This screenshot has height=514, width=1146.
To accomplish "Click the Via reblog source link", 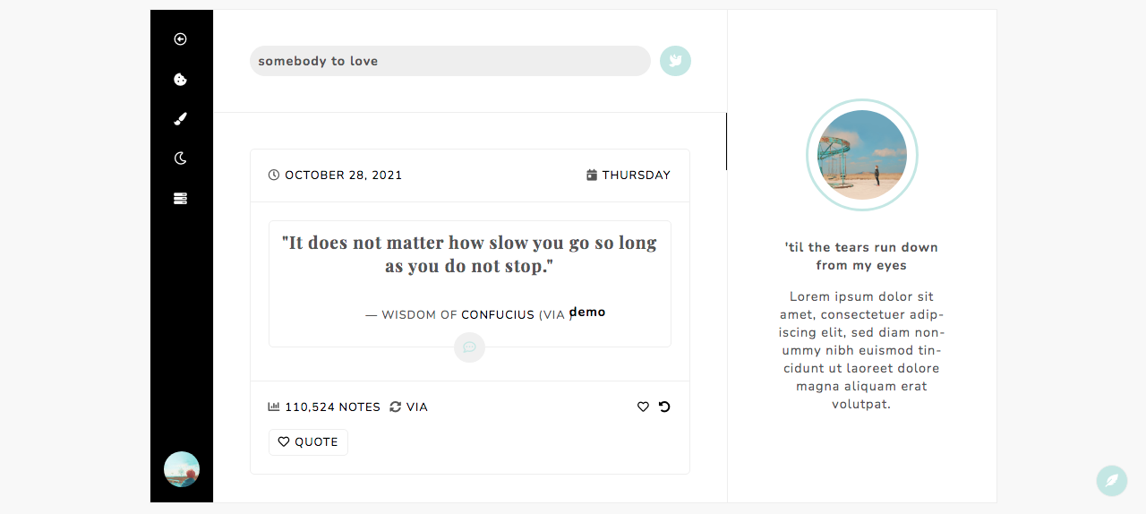I will pos(416,407).
